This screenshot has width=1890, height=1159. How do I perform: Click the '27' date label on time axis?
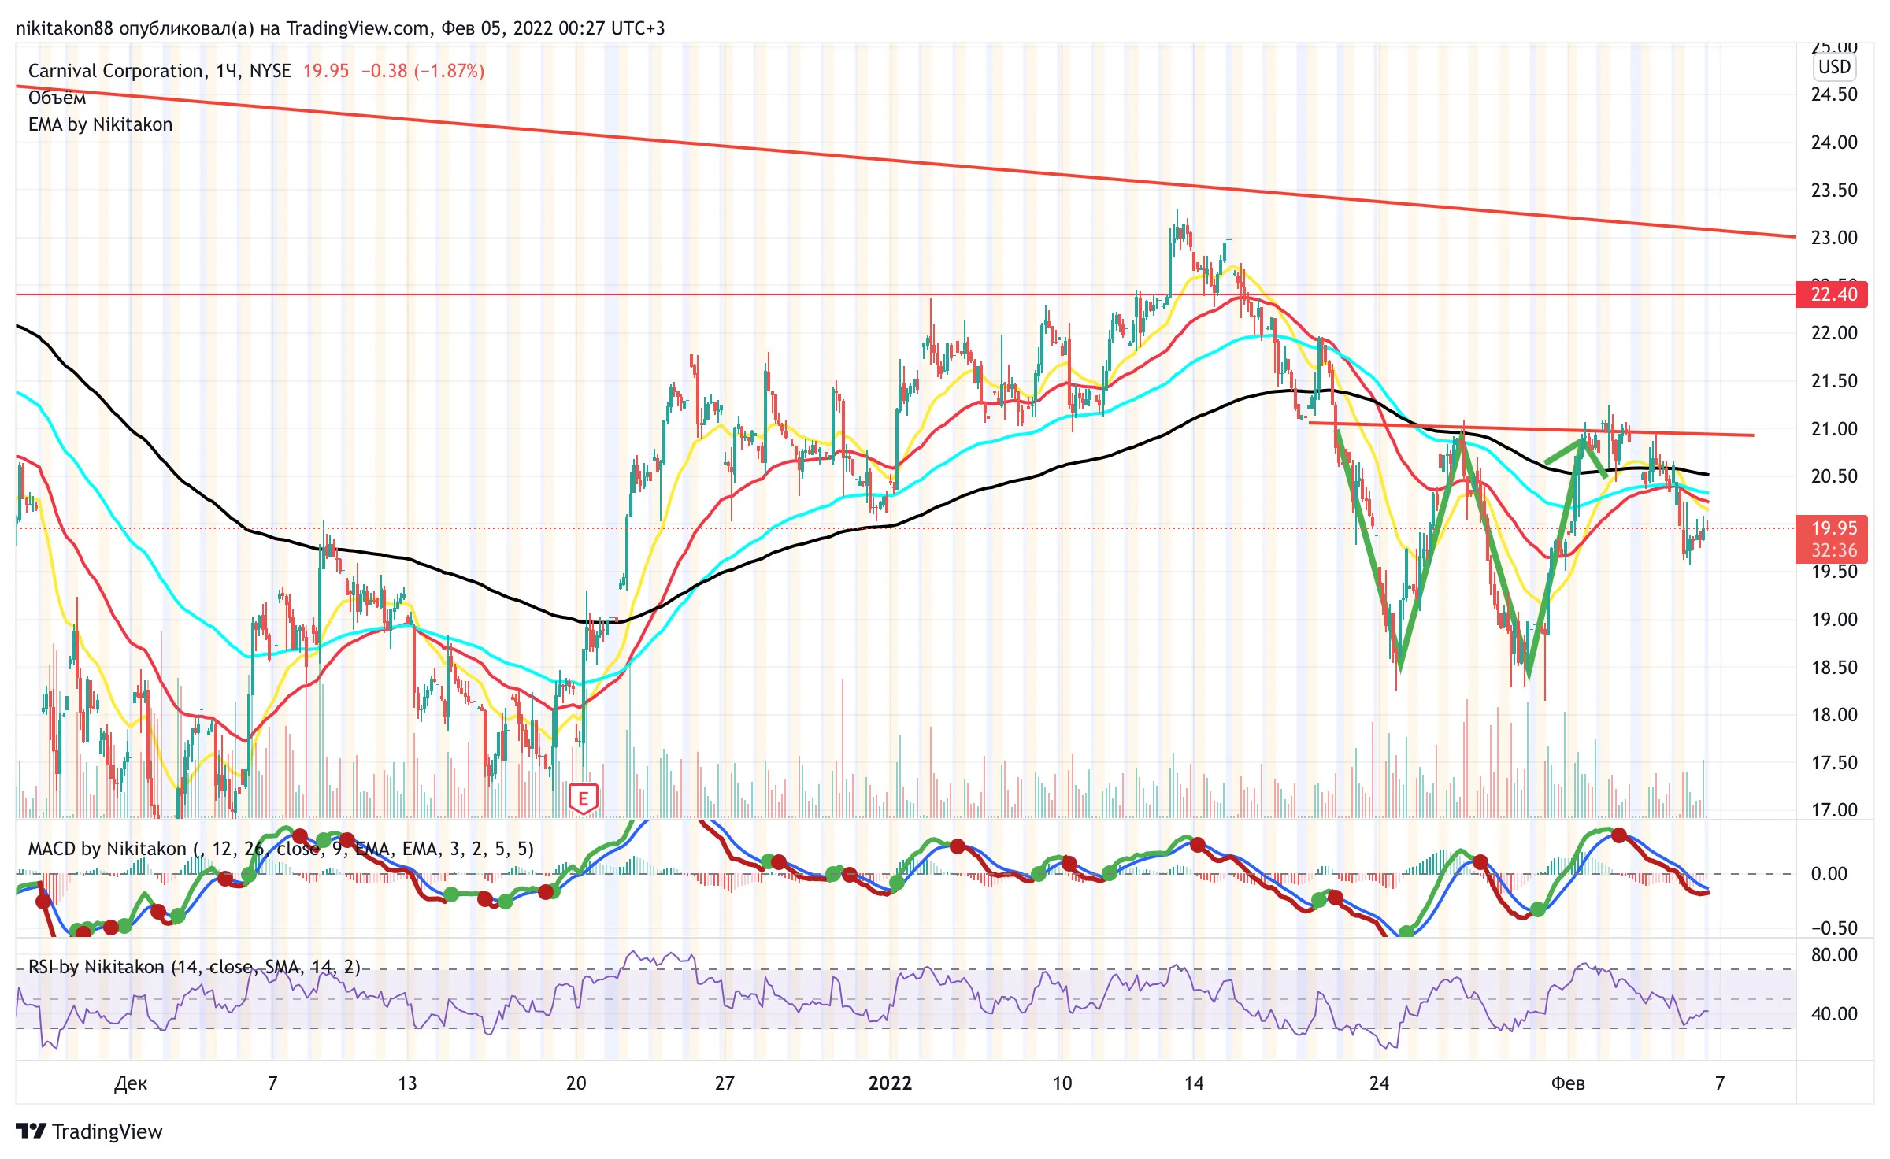click(724, 1083)
